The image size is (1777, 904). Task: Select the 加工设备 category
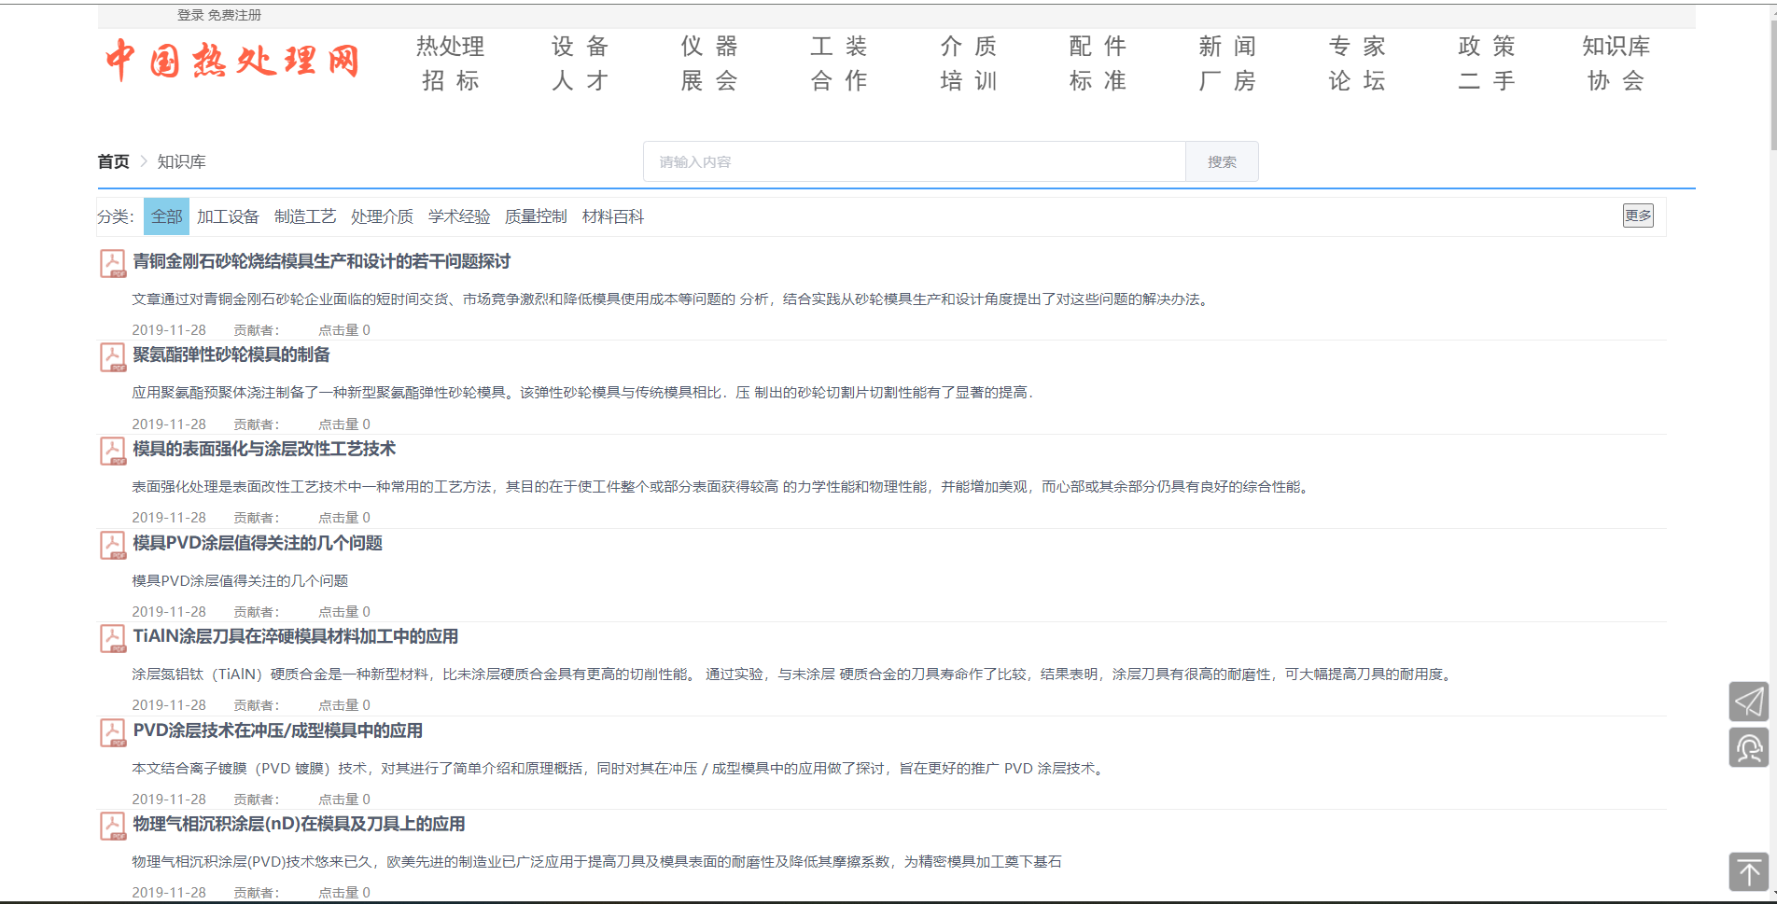(x=228, y=216)
